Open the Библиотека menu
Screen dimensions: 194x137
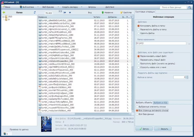pyautogui.click(x=27, y=7)
